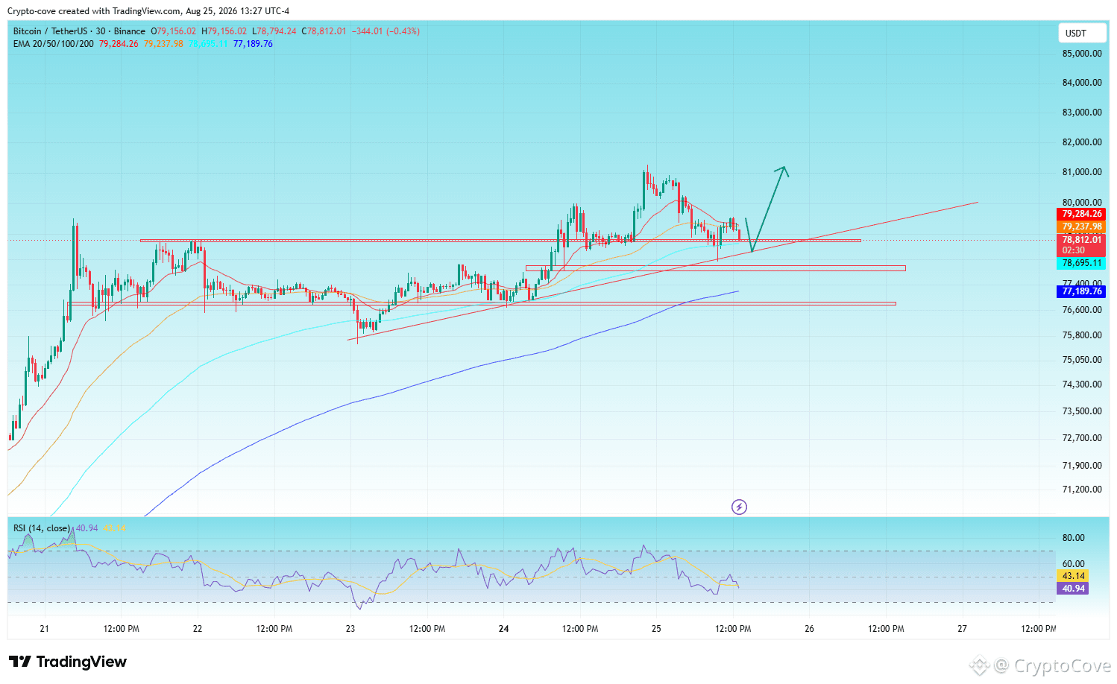Click the 82,000.00 price axis label

[x=1082, y=142]
